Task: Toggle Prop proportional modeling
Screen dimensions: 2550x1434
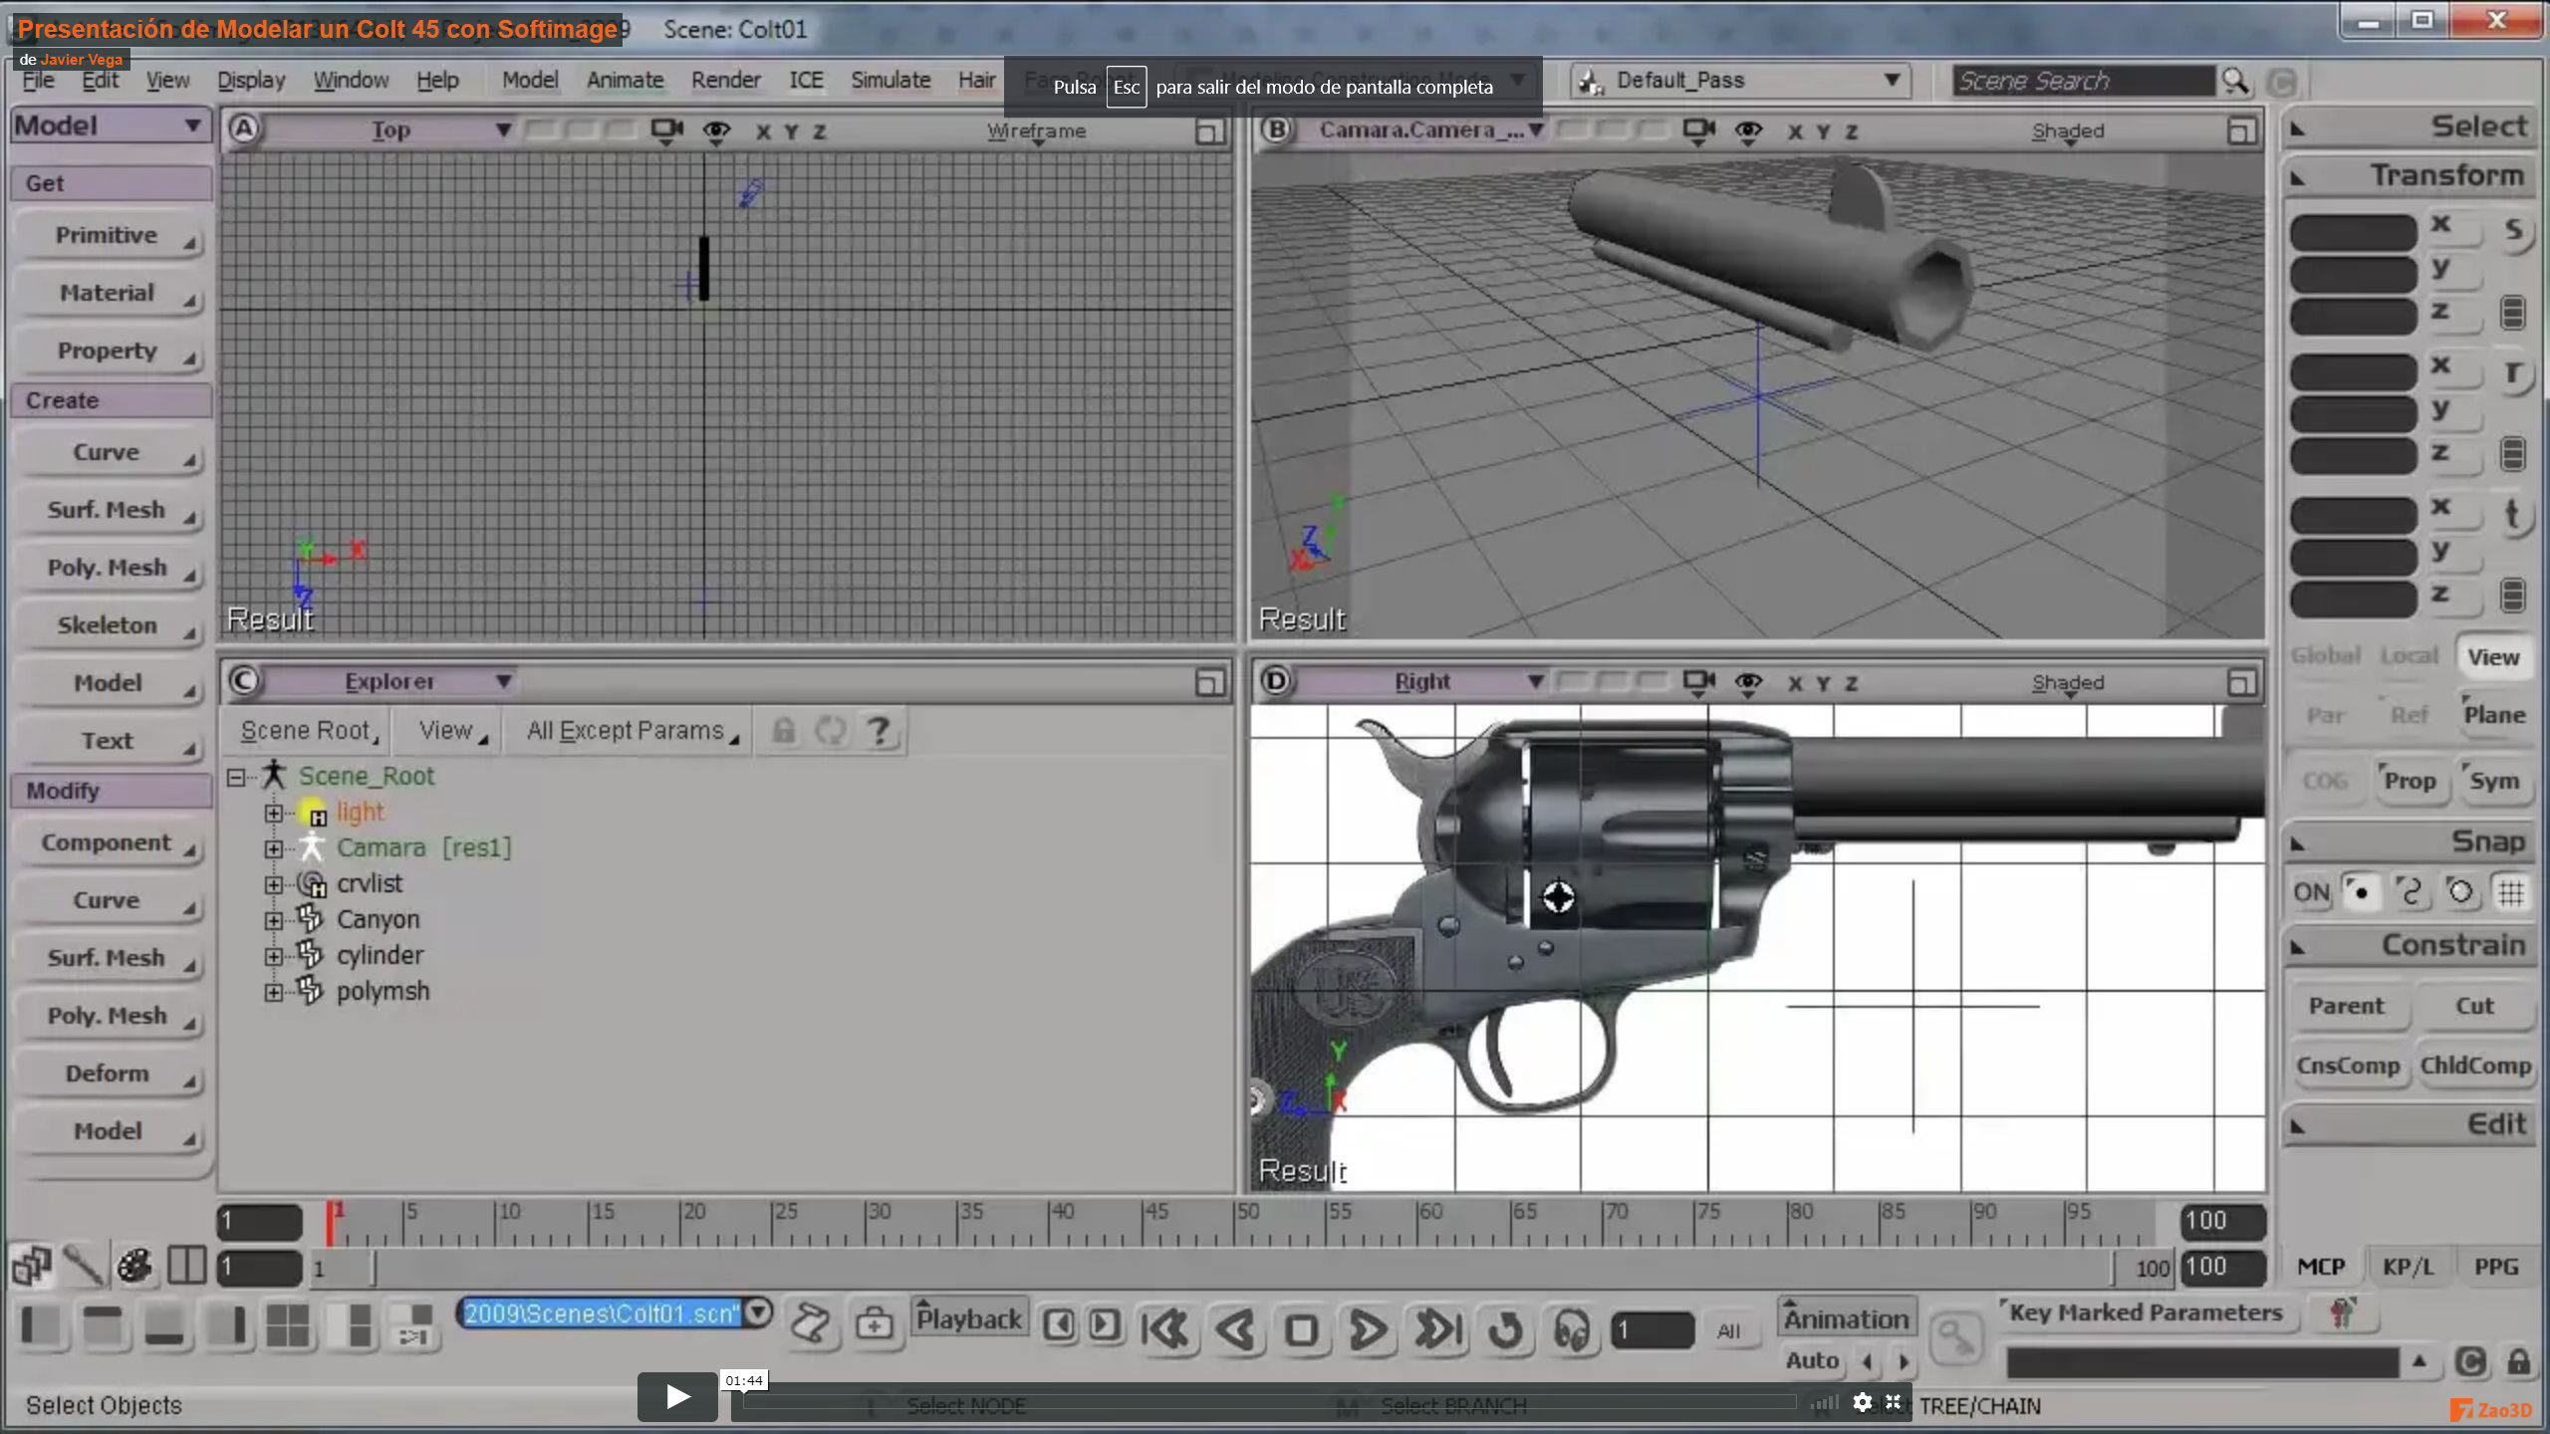Action: click(2410, 781)
